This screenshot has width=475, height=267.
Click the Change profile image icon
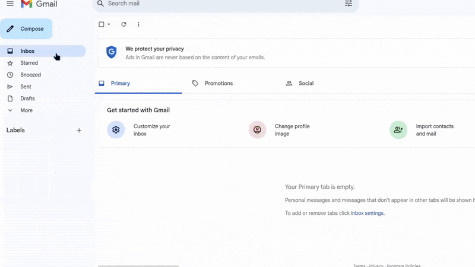click(257, 129)
